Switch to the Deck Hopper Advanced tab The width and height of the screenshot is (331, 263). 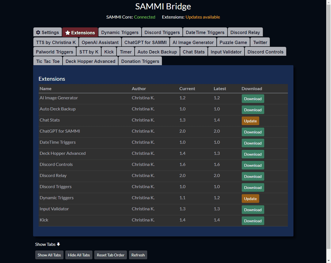tap(90, 61)
